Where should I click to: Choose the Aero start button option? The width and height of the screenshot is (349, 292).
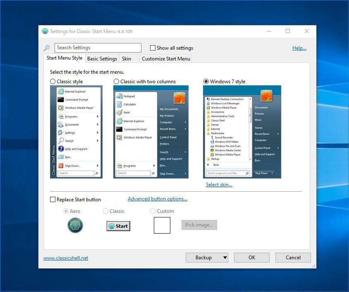66,211
